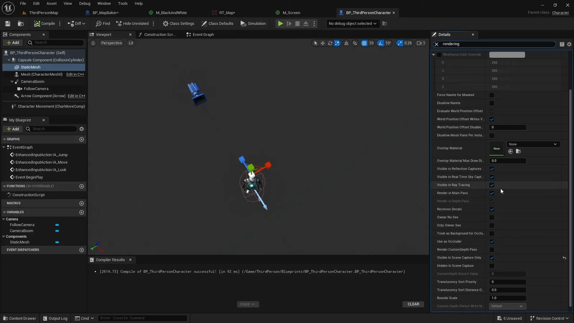Click the Eject icon in toolbar
Screen dimensions: 574x323
click(306, 24)
